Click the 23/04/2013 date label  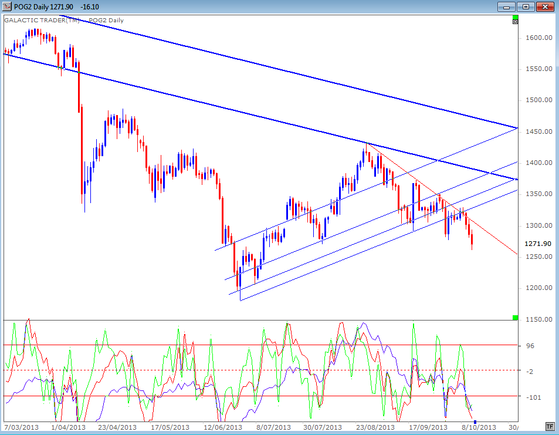point(117,427)
